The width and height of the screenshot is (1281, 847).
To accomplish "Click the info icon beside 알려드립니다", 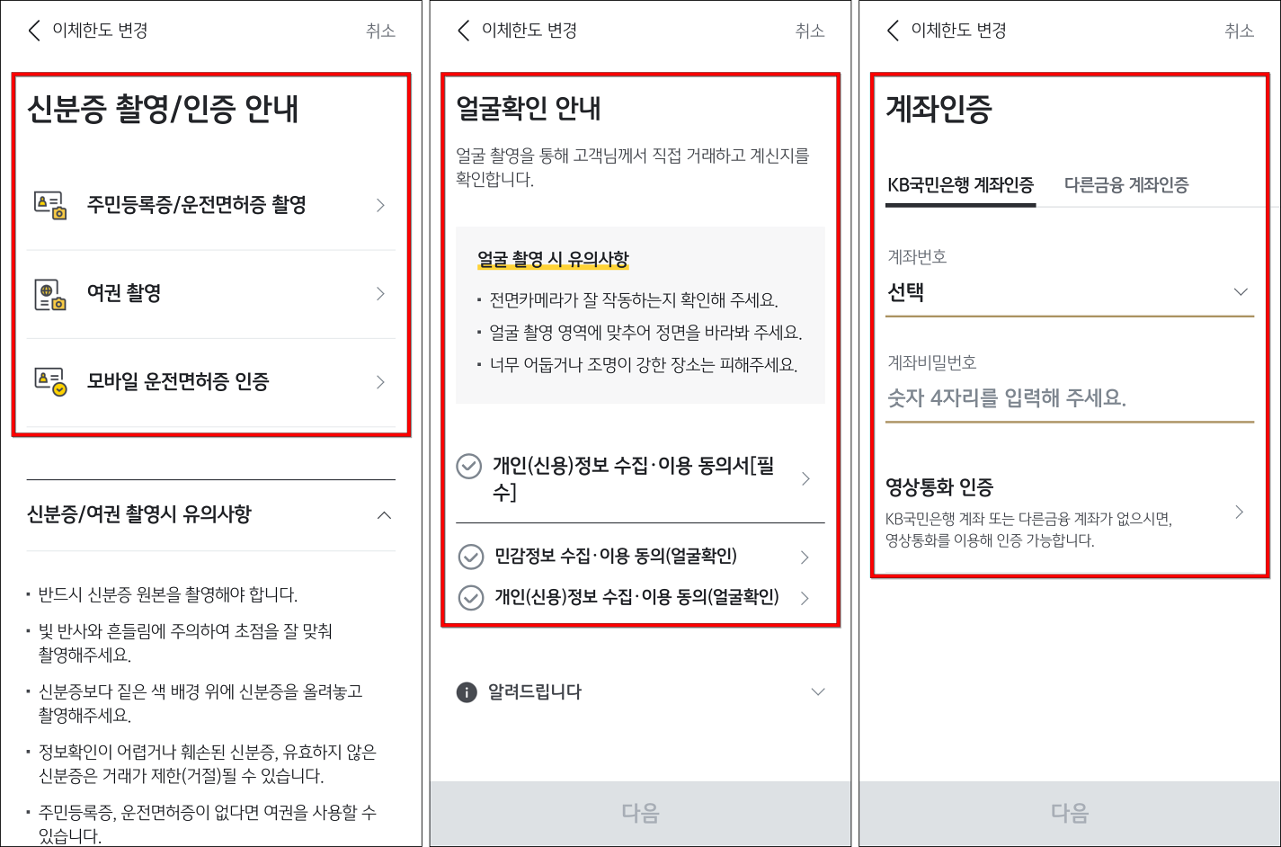I will pos(466,691).
